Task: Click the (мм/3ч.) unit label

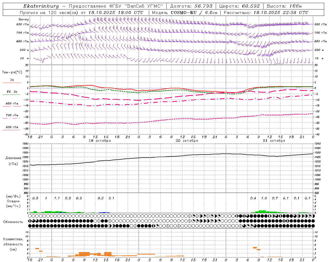Action: coord(13,196)
